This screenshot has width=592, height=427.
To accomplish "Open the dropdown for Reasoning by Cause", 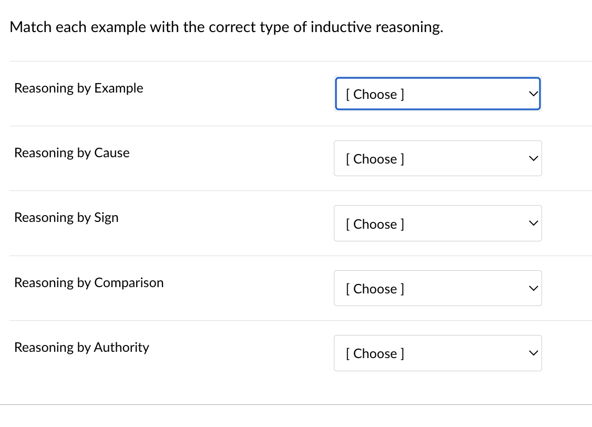I will (438, 158).
